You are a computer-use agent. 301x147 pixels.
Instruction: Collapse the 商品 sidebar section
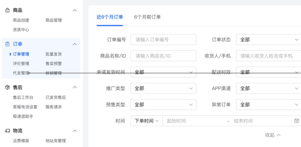(75, 10)
